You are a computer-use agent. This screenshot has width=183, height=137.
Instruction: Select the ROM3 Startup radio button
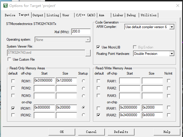tap(83, 96)
